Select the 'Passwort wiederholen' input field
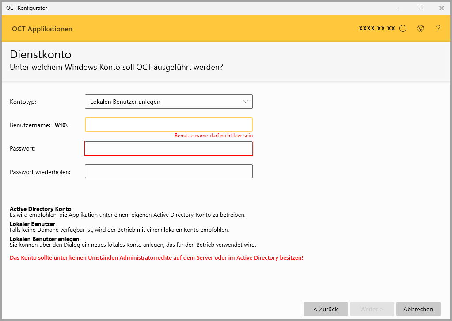This screenshot has width=452, height=321. coord(168,171)
